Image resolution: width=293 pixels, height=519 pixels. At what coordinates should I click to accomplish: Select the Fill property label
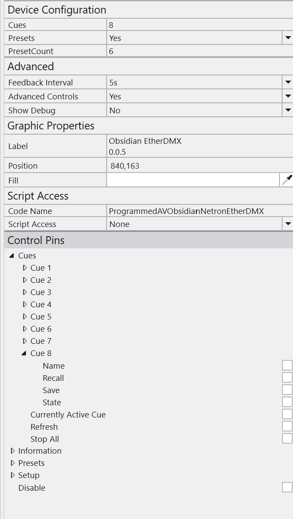[13, 180]
